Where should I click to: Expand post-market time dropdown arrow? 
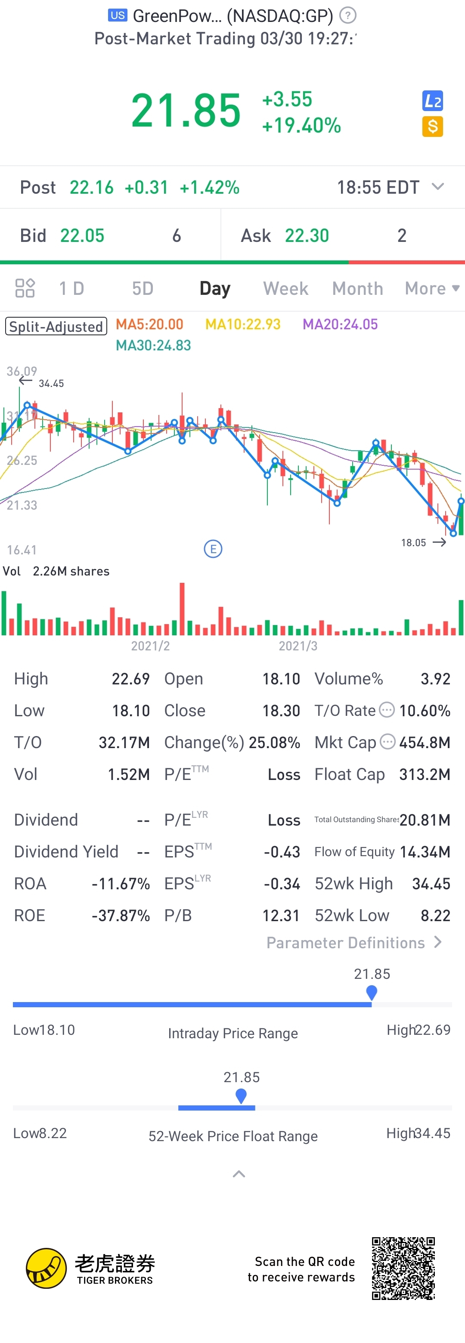[438, 187]
